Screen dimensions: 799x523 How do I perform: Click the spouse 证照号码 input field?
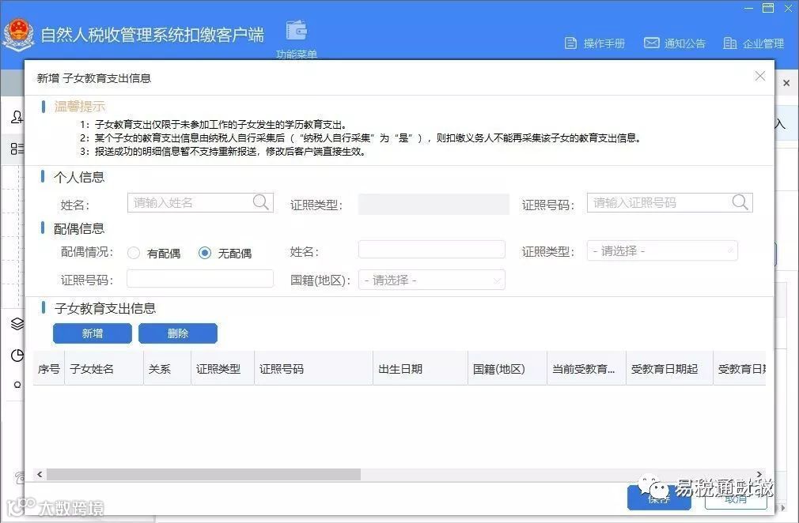point(199,279)
